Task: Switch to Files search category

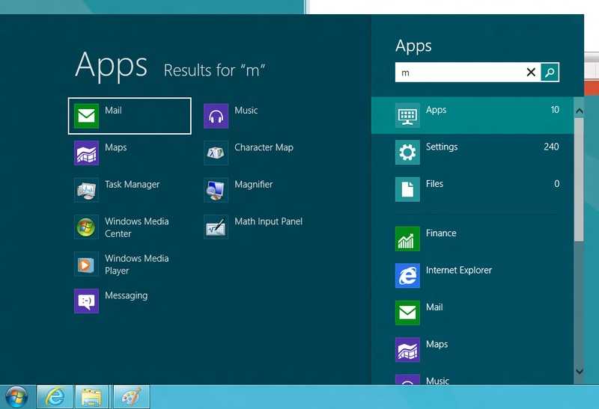Action: 472,189
